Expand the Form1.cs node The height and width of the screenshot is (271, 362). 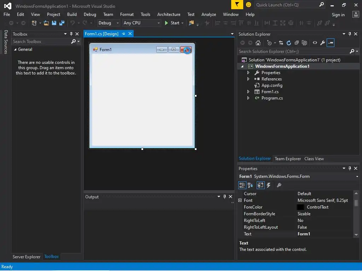(248, 92)
